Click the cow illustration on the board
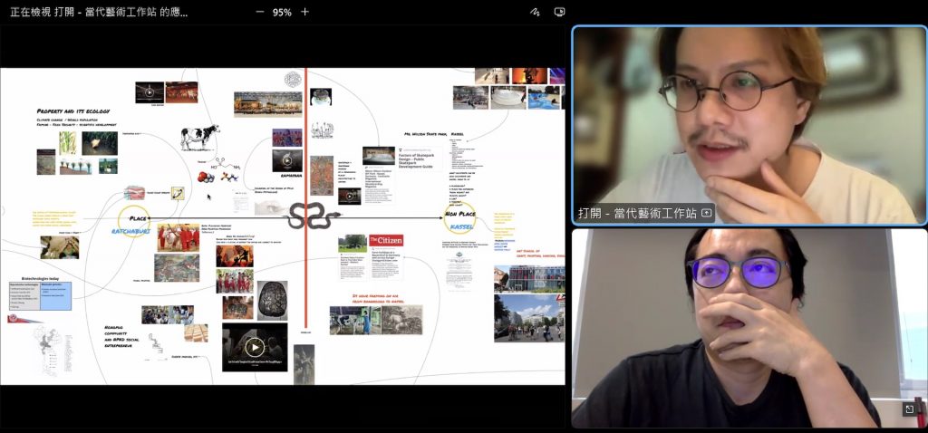The width and height of the screenshot is (928, 433). point(198,138)
